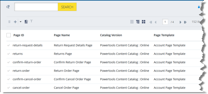Screen dimensions: 208x94
Task: Switch to tree view icon
Action: point(138,22)
